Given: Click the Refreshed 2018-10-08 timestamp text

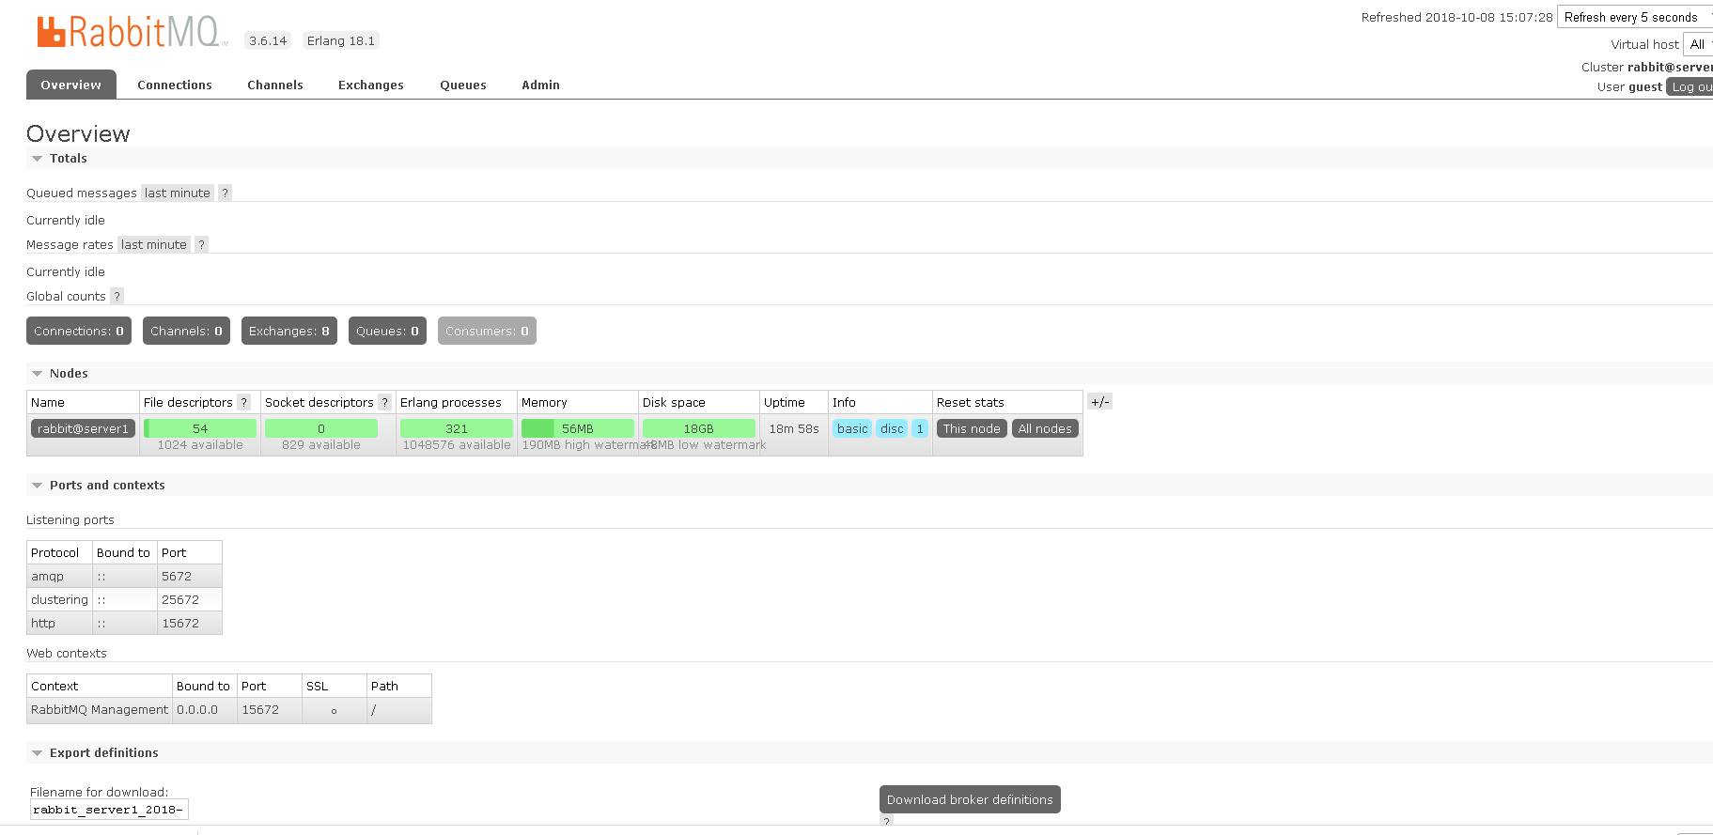Looking at the screenshot, I should point(1456,17).
